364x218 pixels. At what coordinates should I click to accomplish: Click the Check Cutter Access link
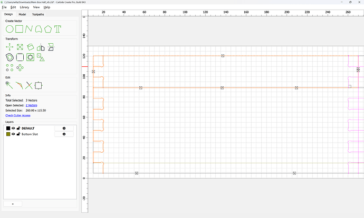18,115
